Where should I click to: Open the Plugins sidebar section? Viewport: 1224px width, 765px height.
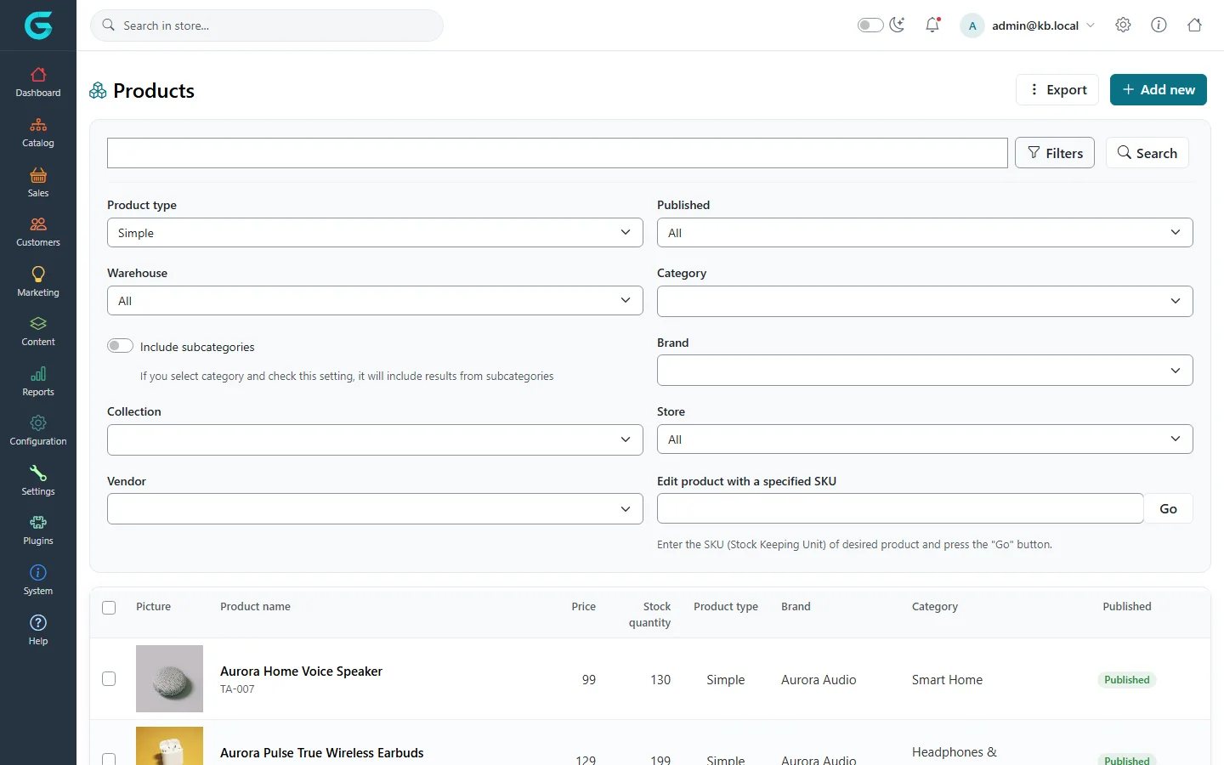(38, 530)
